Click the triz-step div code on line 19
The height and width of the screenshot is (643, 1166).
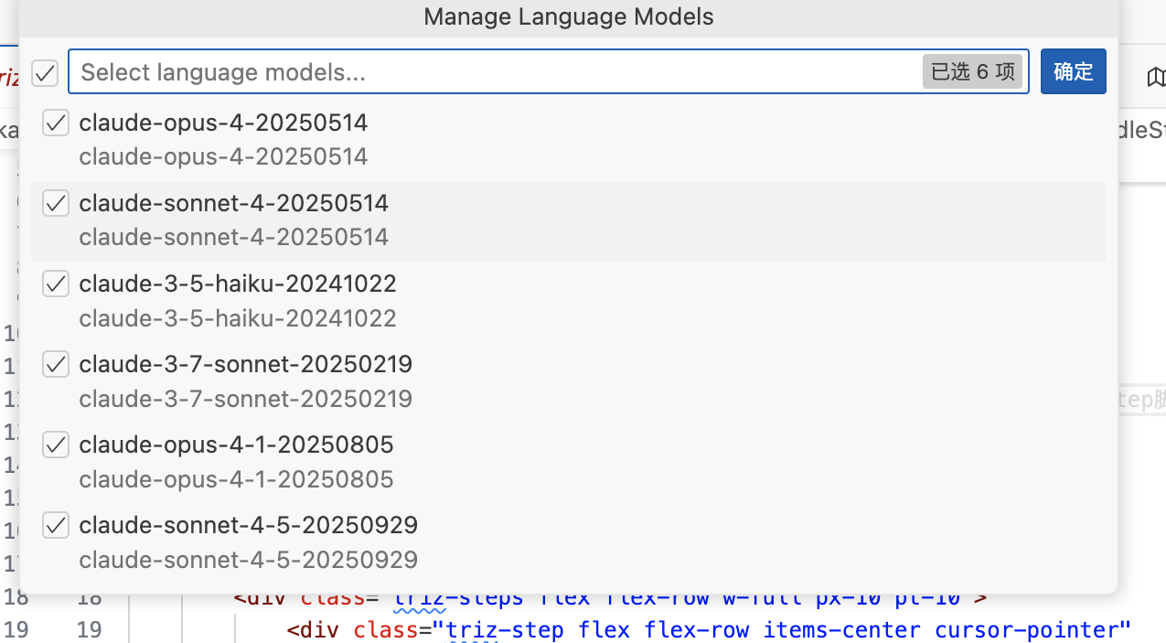(709, 630)
